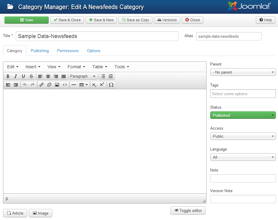Insert an image via the editor toolbar

[57, 85]
